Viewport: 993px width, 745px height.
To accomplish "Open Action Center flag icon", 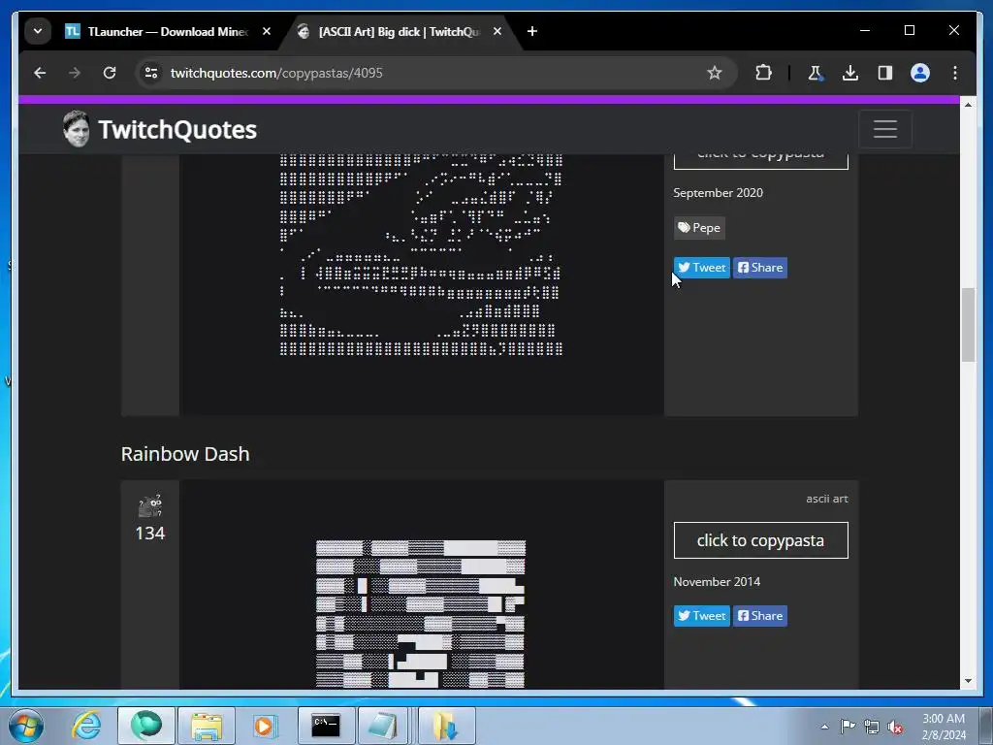I will pos(848,727).
